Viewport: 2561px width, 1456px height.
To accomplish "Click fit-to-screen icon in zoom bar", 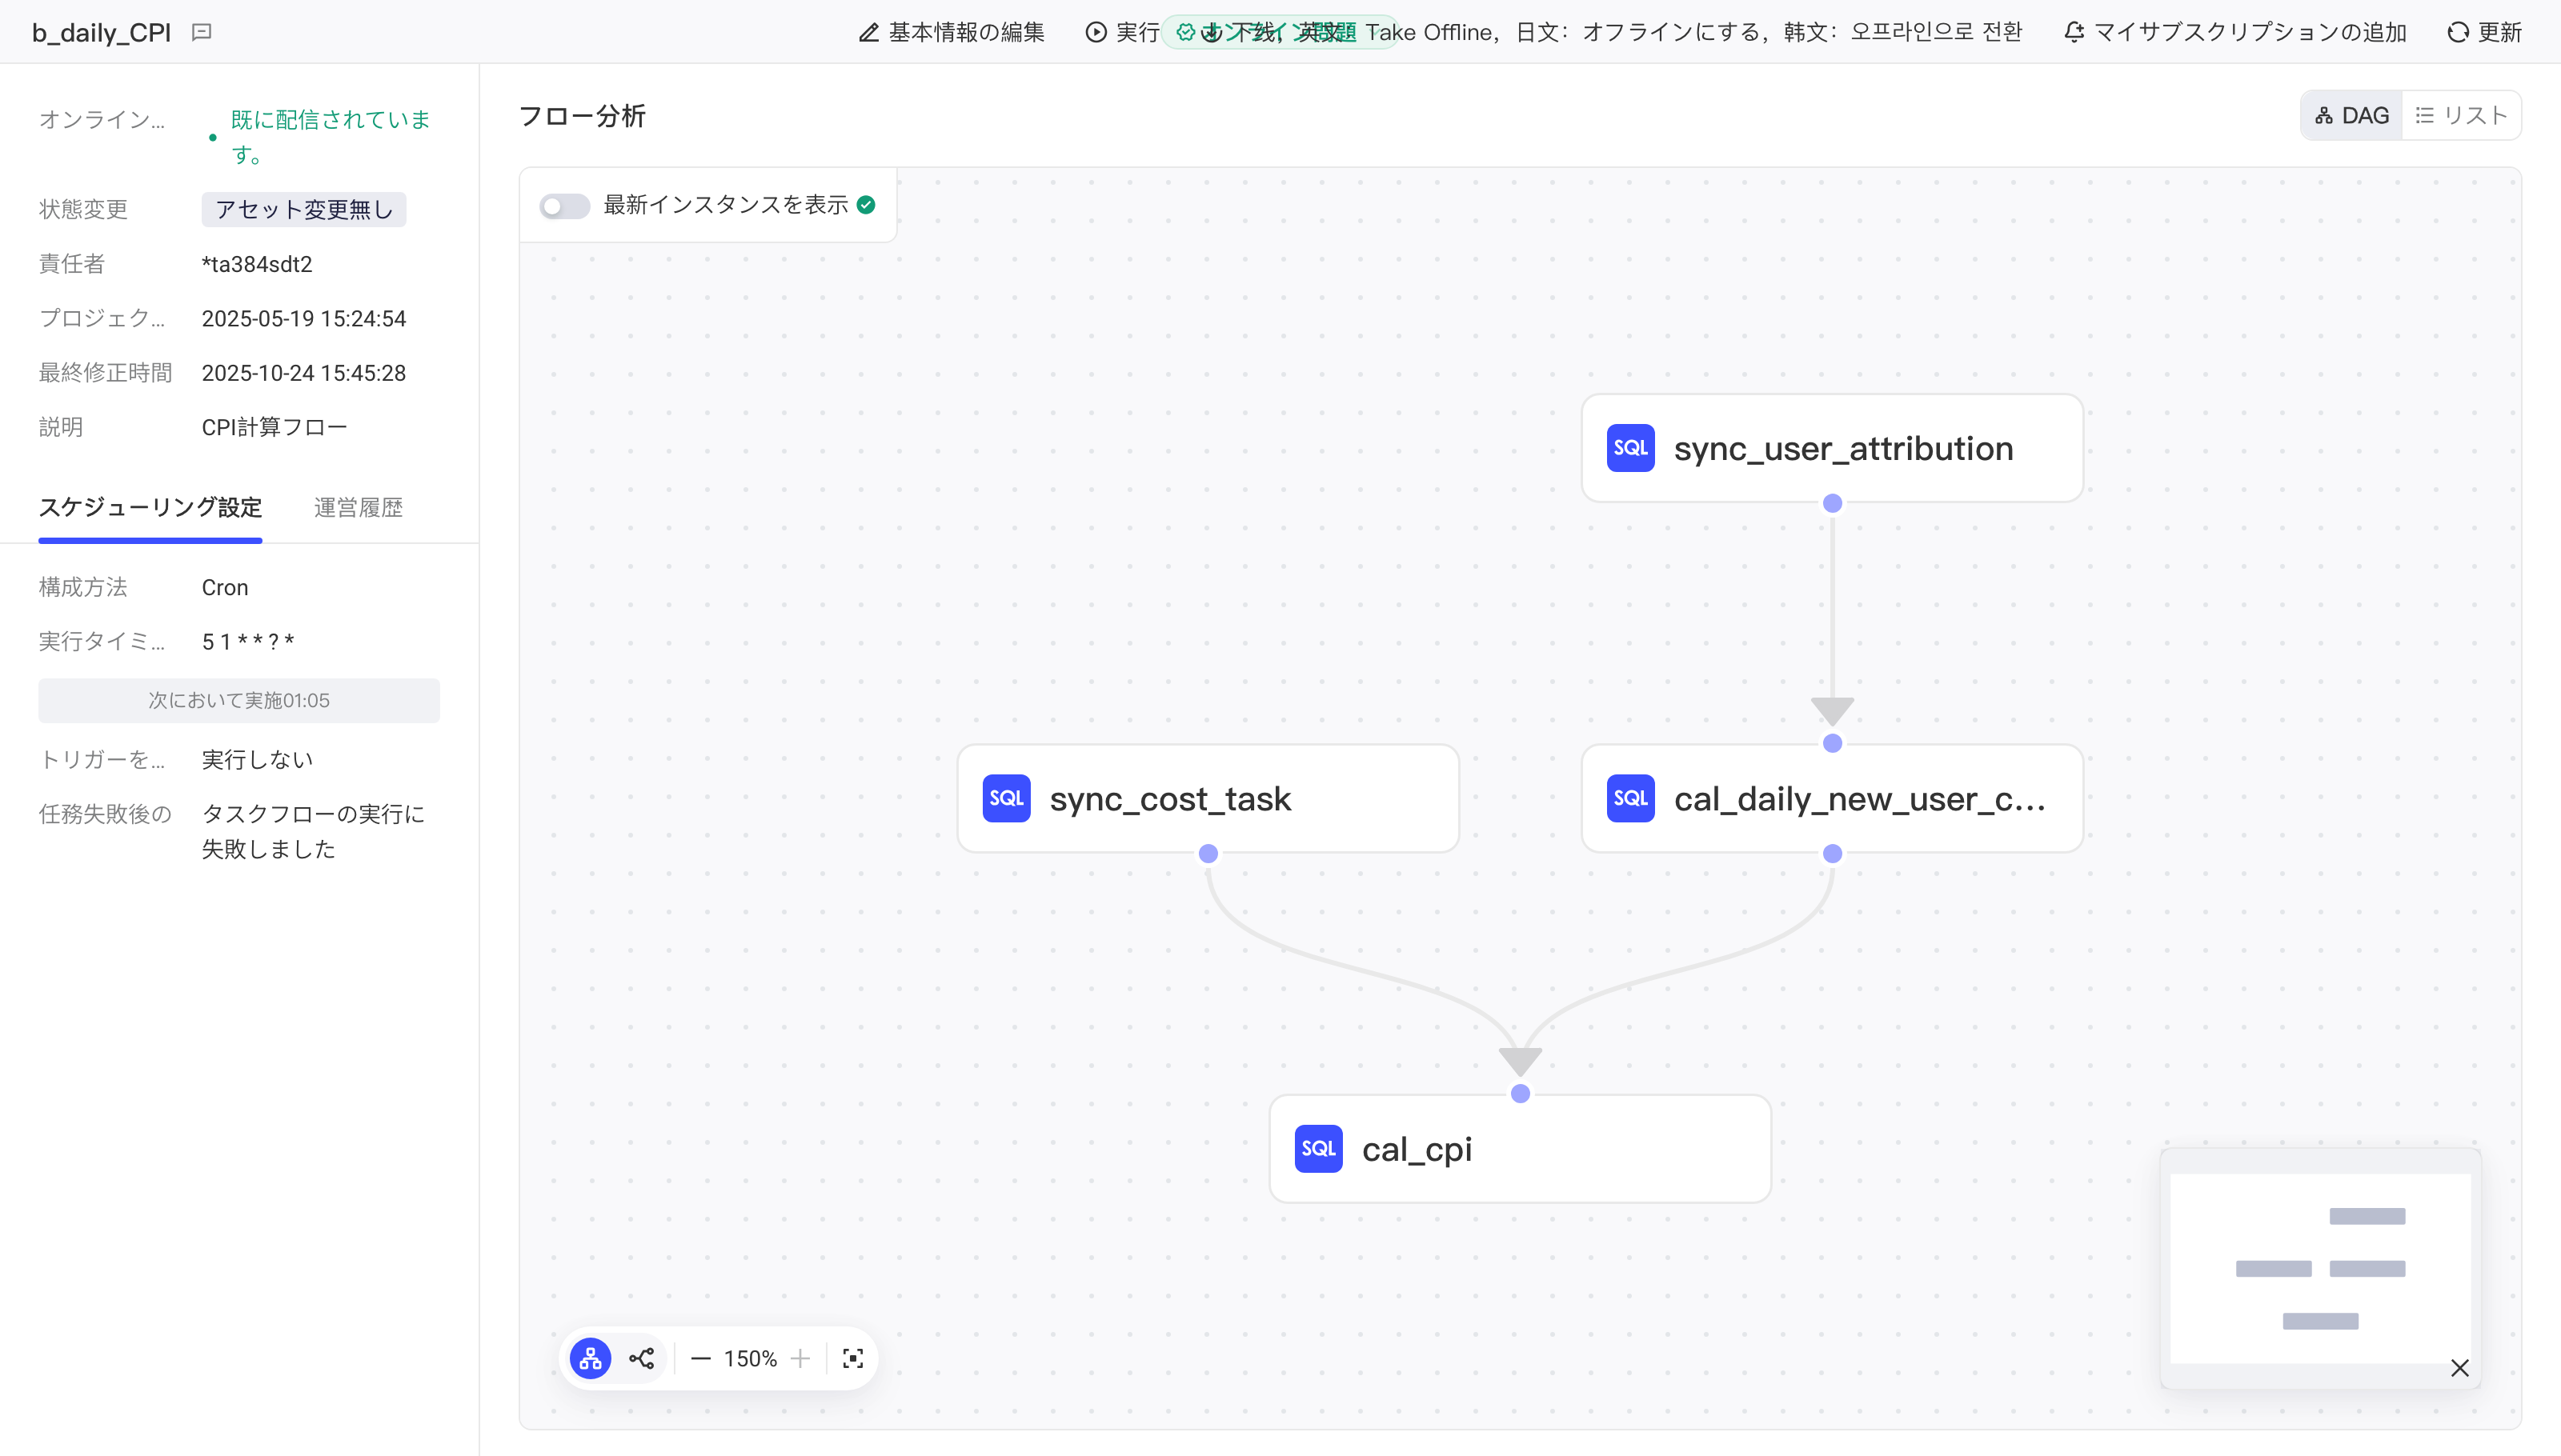I will click(852, 1358).
